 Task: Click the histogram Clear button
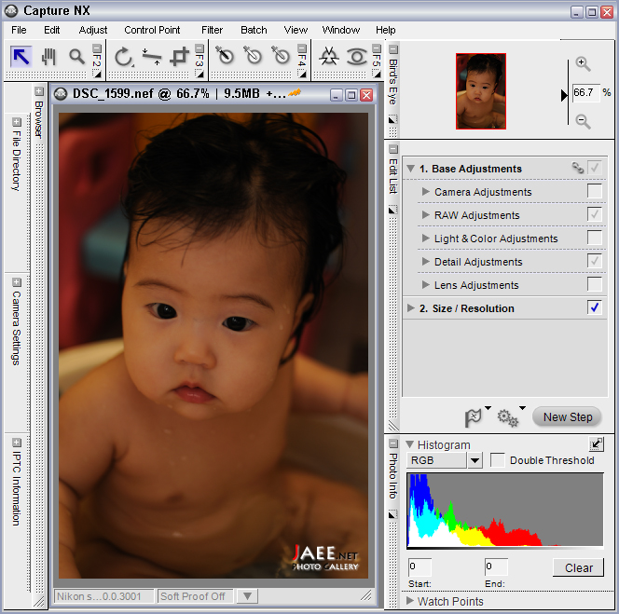coord(578,567)
